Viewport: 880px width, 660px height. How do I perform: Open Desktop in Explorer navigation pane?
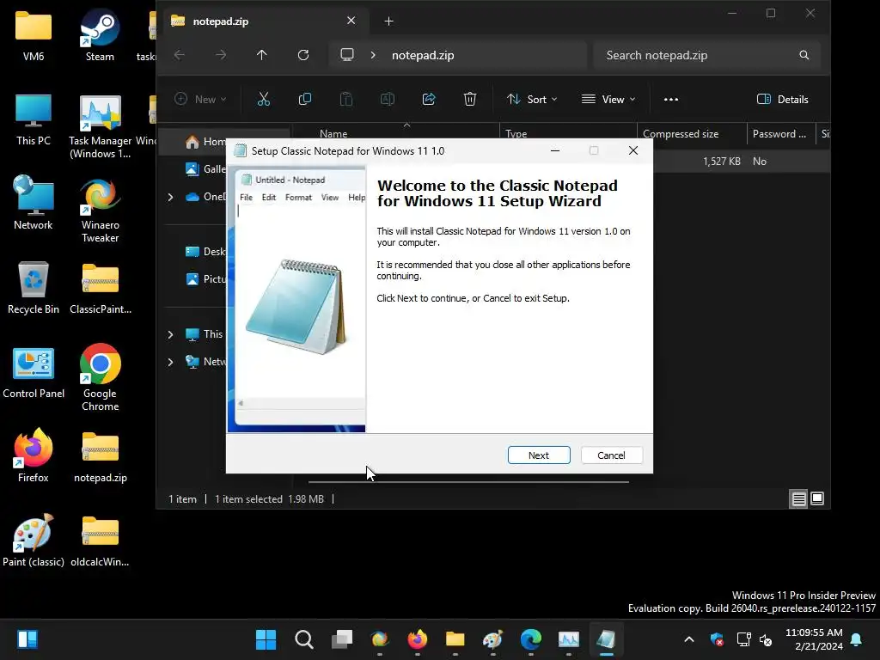point(205,252)
